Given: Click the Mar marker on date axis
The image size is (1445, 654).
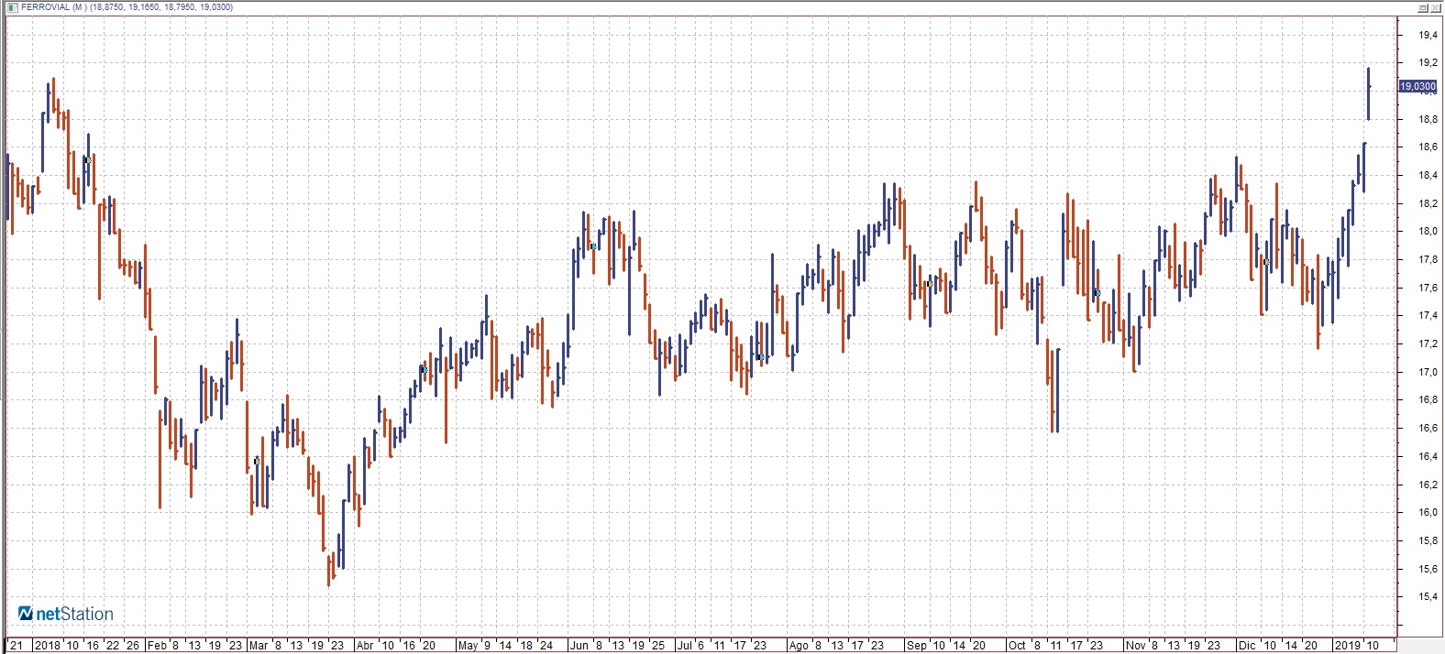Looking at the screenshot, I should (259, 646).
